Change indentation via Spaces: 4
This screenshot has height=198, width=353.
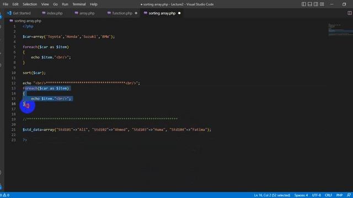(x=301, y=195)
